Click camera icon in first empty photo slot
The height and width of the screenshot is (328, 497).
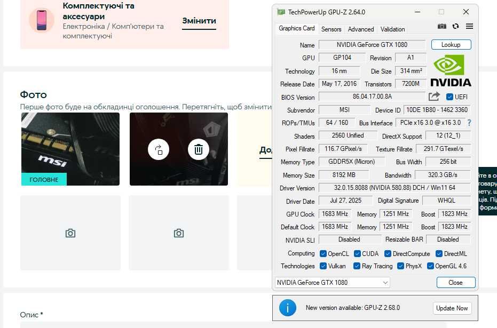pos(70,234)
